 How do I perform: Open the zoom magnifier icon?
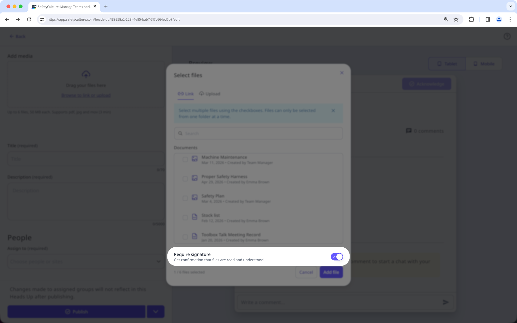(446, 19)
